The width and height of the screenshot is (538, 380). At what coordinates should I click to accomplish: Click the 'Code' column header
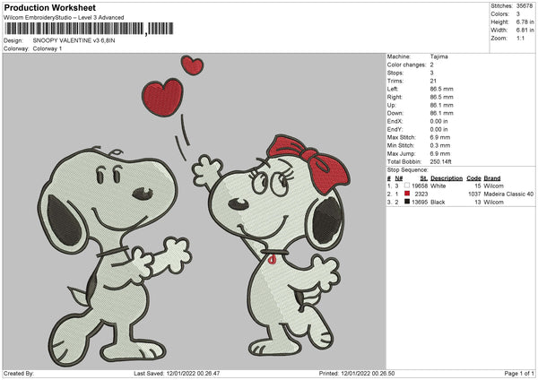[x=473, y=178]
